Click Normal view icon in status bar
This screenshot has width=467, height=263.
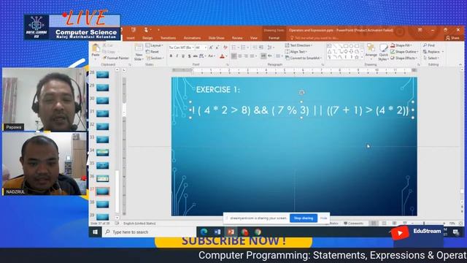click(x=374, y=224)
